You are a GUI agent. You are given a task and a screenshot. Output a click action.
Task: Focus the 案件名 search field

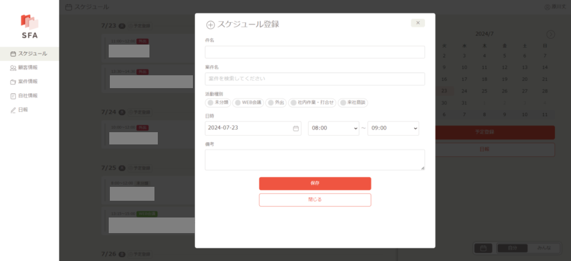pos(315,79)
